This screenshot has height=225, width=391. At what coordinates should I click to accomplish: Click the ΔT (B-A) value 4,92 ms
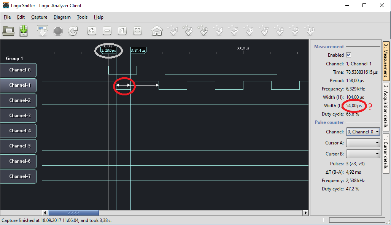pos(353,172)
